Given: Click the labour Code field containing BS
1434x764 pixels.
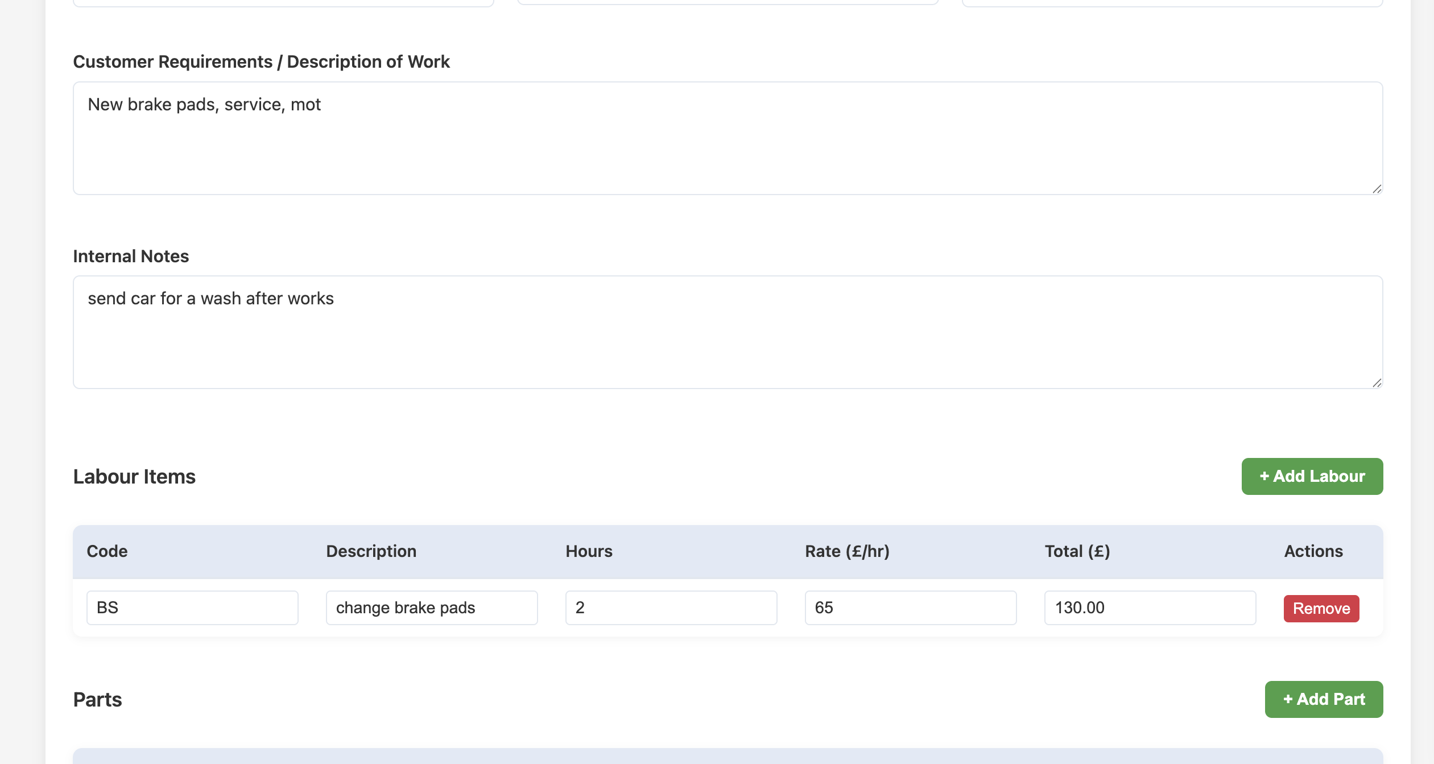Looking at the screenshot, I should click(192, 608).
